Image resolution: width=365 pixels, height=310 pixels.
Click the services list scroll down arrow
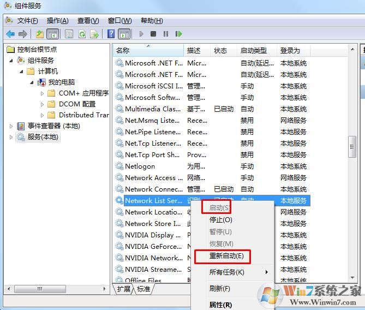352,277
